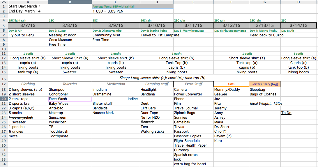318x167 pixels.
Task: Select the 3/10/15 date cell
Action: click(x=157, y=26)
